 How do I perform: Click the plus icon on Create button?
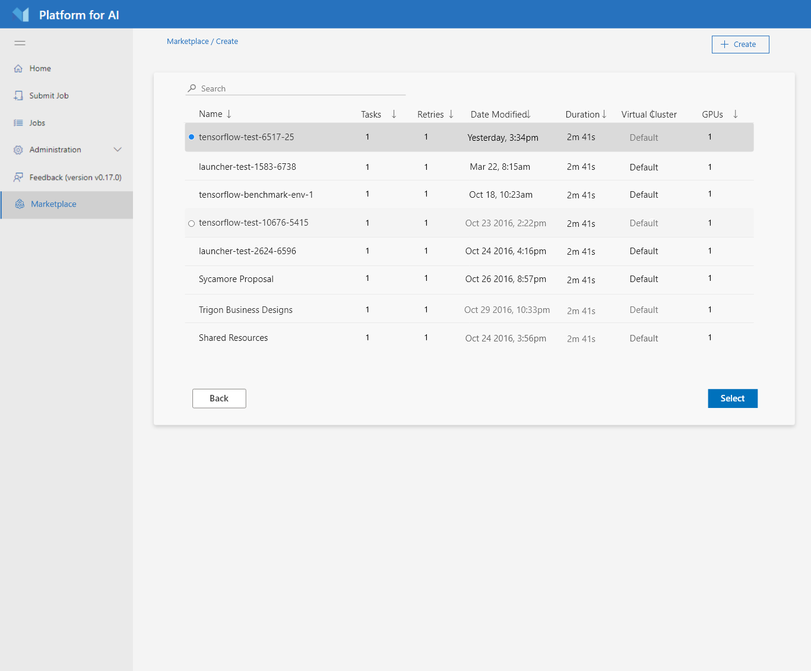coord(724,44)
